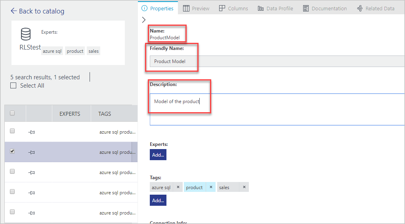Sort by the EXPERTS column header
Screen dimensions: 405x224
pyautogui.click(x=70, y=114)
